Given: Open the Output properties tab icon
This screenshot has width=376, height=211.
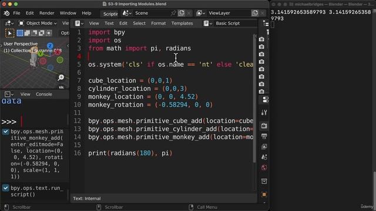Looking at the screenshot, I should click(264, 137).
